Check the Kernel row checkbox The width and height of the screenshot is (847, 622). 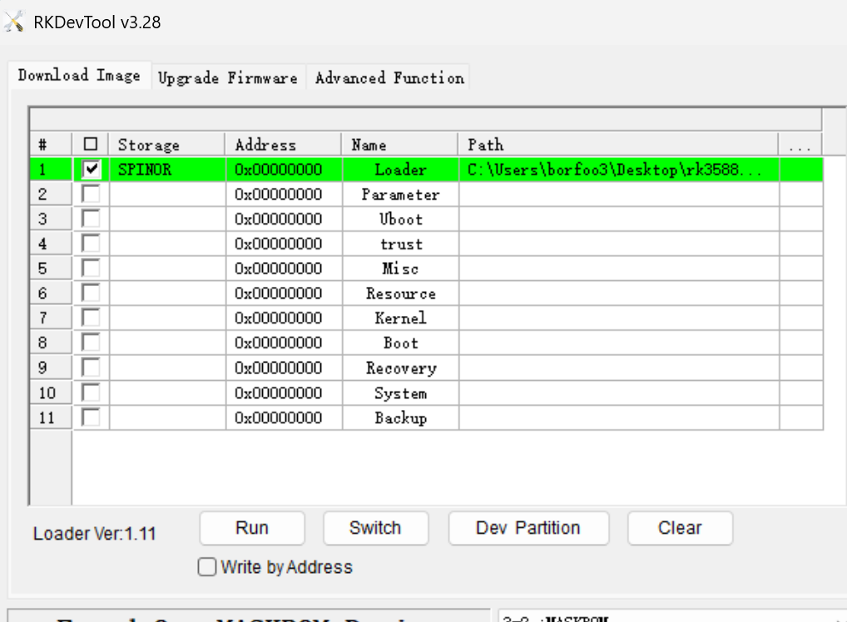pyautogui.click(x=92, y=318)
